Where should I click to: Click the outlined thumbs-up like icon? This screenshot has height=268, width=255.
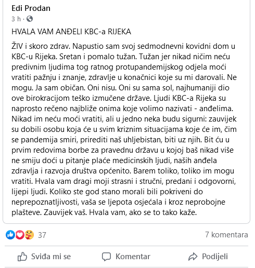pyautogui.click(x=22, y=257)
